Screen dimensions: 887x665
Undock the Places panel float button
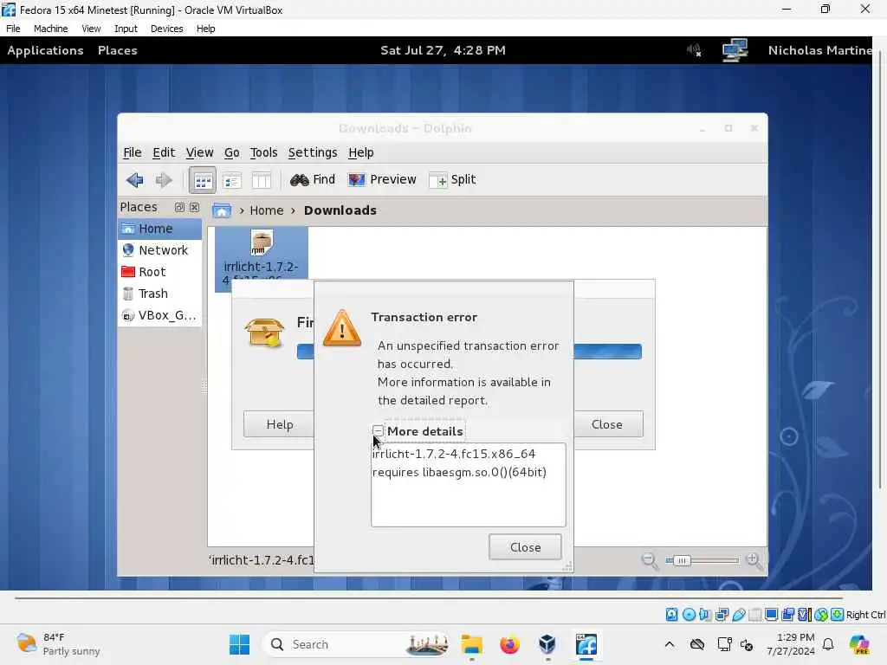[179, 208]
